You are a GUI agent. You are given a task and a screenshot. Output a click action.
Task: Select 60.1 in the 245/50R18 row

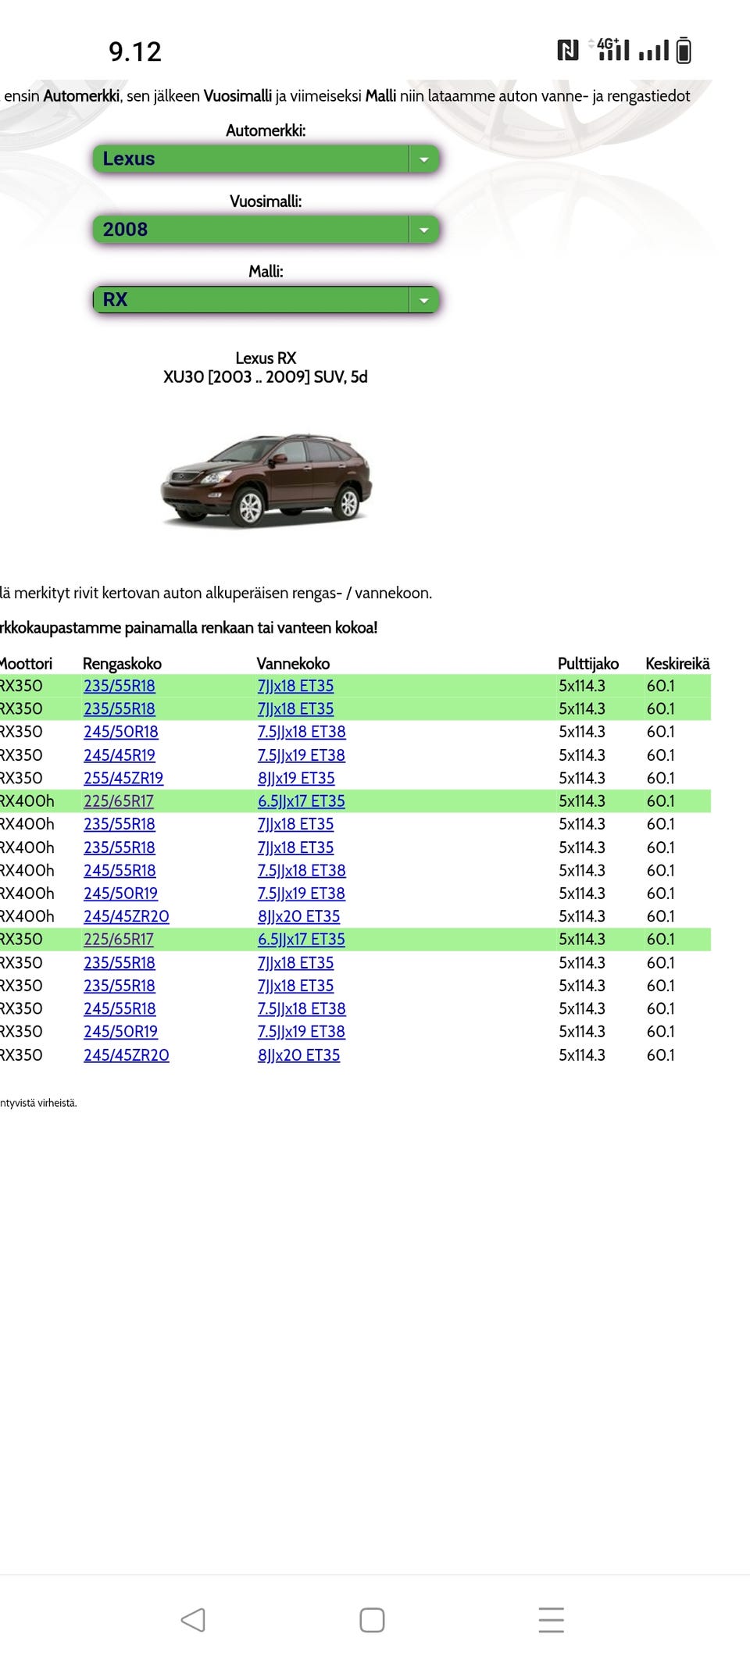[661, 732]
